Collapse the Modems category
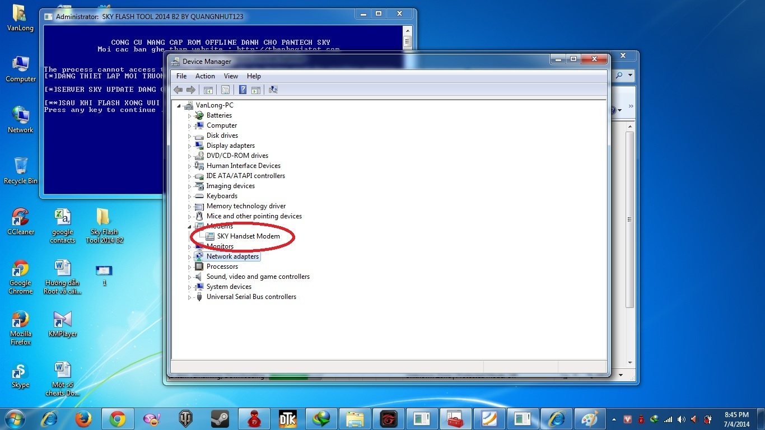The width and height of the screenshot is (765, 430). point(189,226)
